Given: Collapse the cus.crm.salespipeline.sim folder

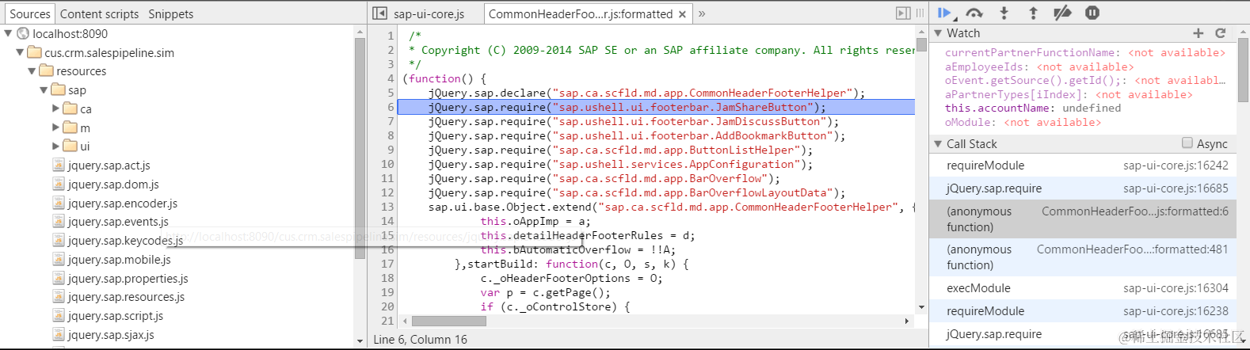Looking at the screenshot, I should [20, 52].
